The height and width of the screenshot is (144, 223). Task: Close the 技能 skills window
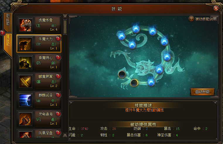[x=216, y=8]
